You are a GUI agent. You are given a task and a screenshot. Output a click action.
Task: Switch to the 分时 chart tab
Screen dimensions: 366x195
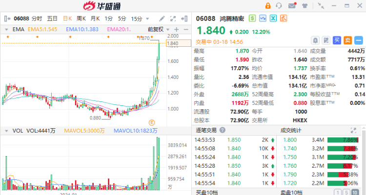[x=37, y=19]
